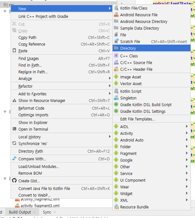Click the scissors Cut icon

point(14,24)
